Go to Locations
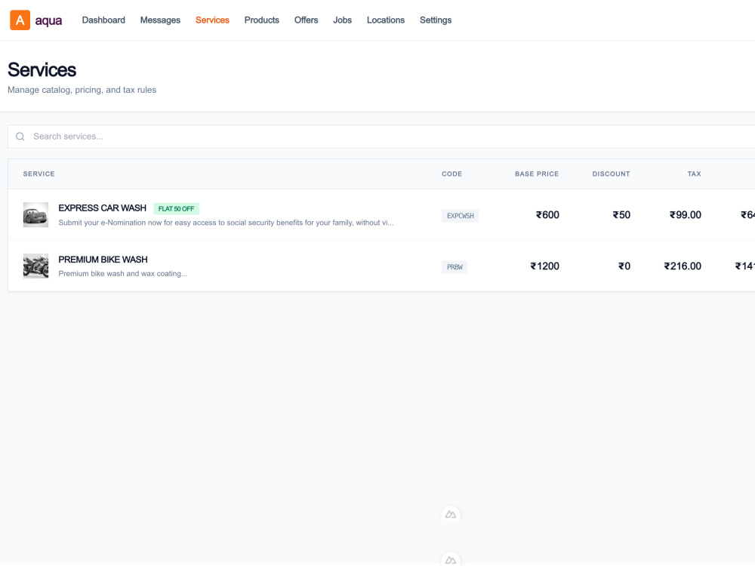 click(x=386, y=20)
